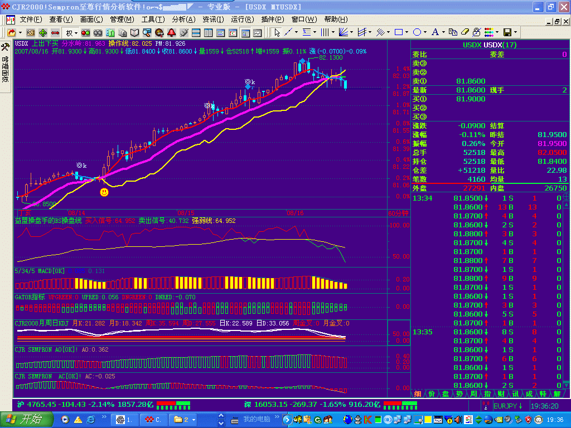This screenshot has height=428, width=571.
Task: Click the 深 16053.15 index status entry
Action: 312,405
